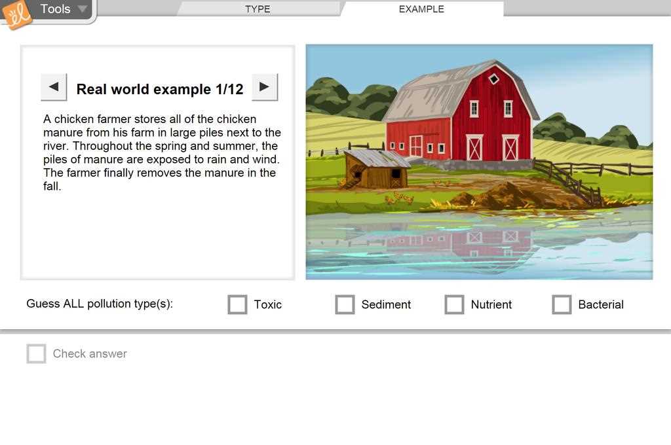Select the EXAMPLE tab

pyautogui.click(x=421, y=9)
